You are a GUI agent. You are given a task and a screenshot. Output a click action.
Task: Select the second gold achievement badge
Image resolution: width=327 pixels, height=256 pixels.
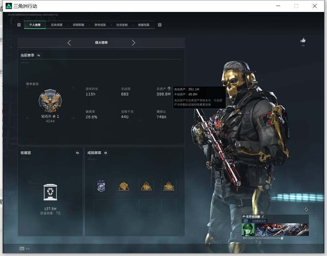[124, 186]
